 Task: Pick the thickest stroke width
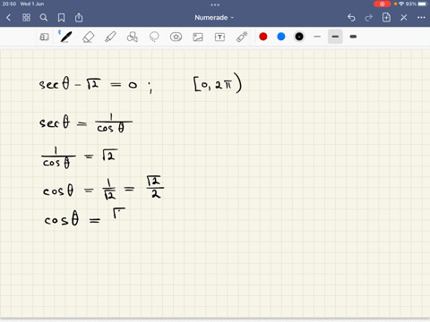click(x=353, y=37)
